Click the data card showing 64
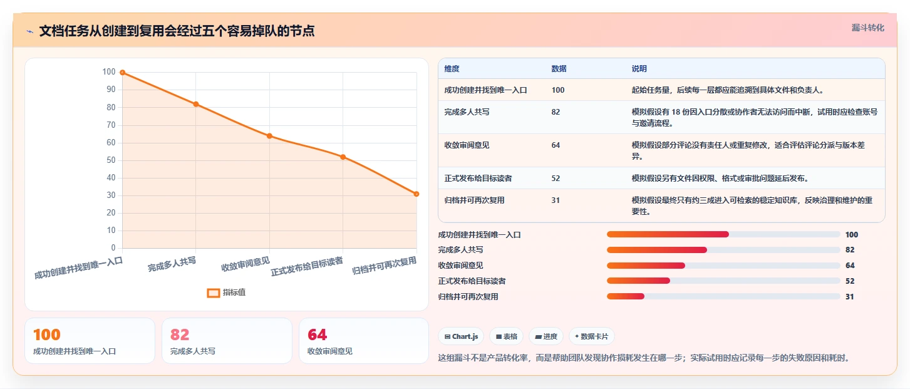The height and width of the screenshot is (389, 910). [364, 341]
